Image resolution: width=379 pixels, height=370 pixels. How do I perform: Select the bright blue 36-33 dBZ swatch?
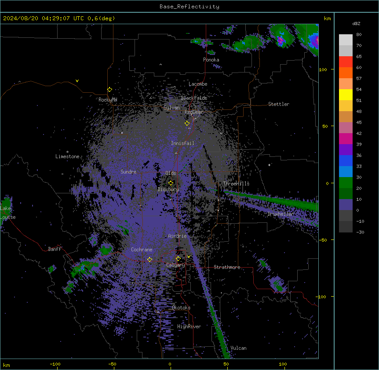click(x=346, y=160)
